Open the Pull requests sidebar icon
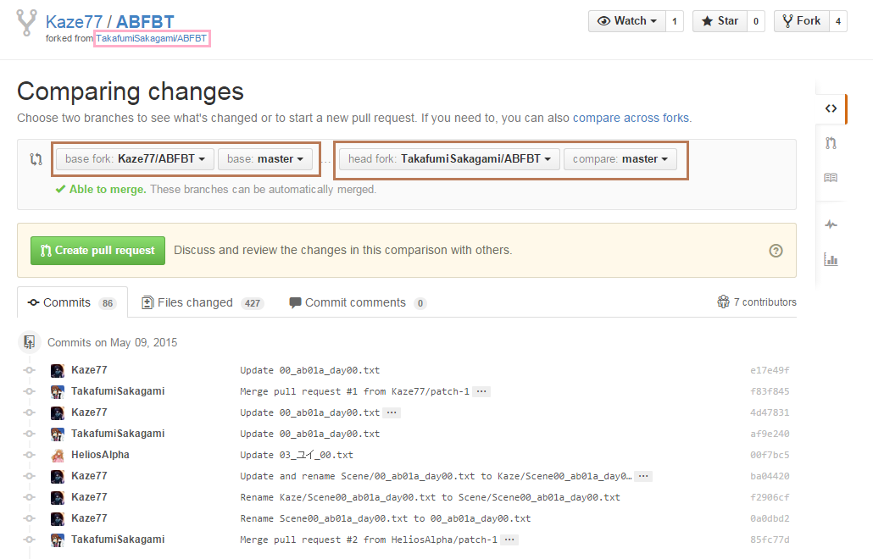Image resolution: width=873 pixels, height=559 pixels. click(x=831, y=143)
